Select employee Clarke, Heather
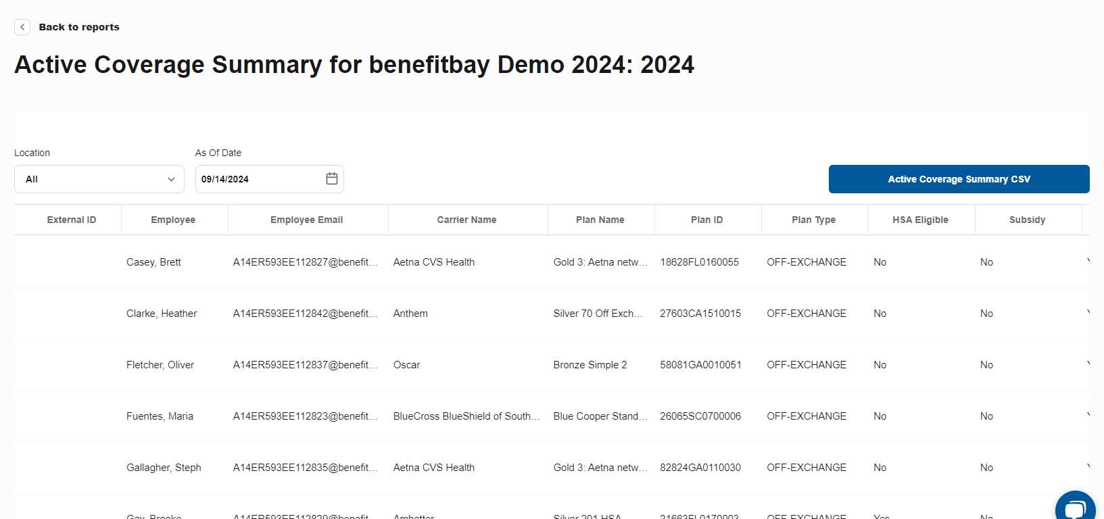This screenshot has height=519, width=1104. (x=162, y=314)
